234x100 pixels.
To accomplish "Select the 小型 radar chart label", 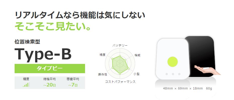I will pyautogui.click(x=136, y=74).
